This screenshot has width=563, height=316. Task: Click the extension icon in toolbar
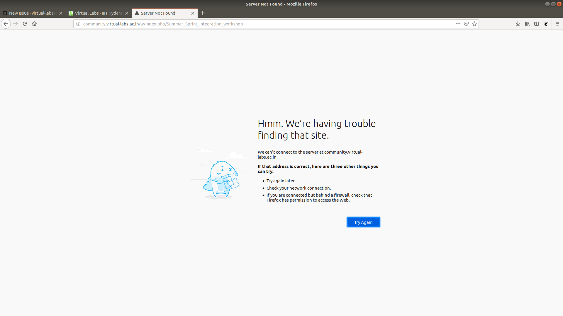pos(546,24)
